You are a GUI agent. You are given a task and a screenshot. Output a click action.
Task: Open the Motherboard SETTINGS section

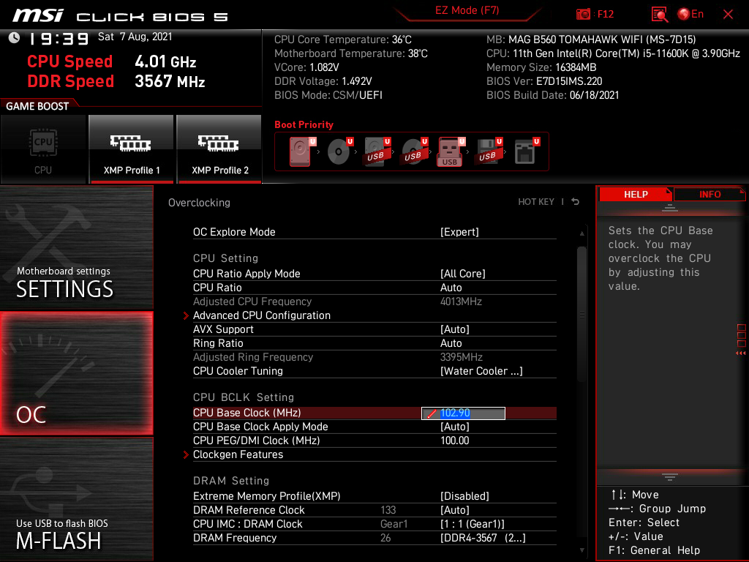(x=76, y=247)
